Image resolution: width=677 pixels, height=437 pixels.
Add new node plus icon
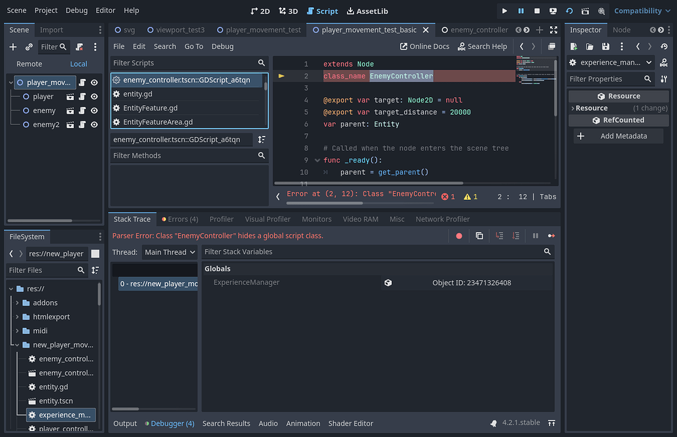click(13, 46)
